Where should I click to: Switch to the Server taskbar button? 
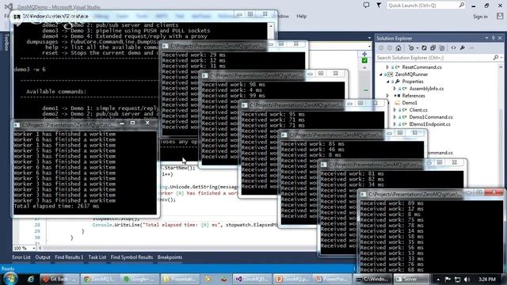pyautogui.click(x=411, y=279)
